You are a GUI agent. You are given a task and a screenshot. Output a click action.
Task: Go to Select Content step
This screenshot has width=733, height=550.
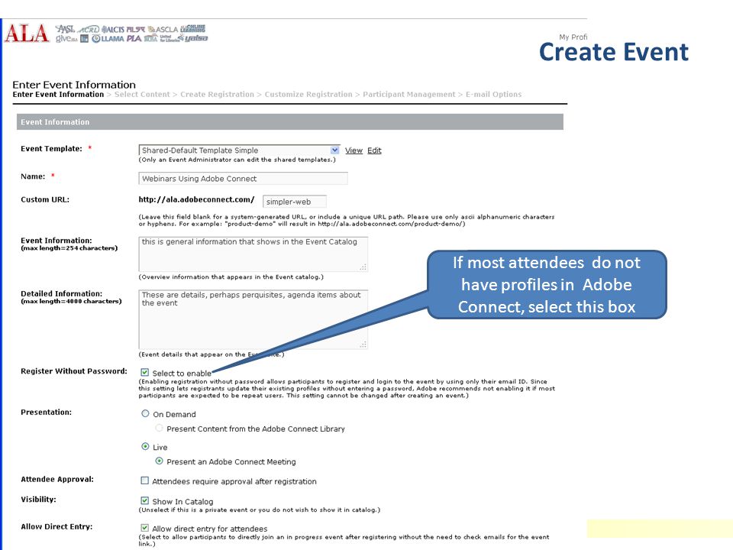click(142, 95)
